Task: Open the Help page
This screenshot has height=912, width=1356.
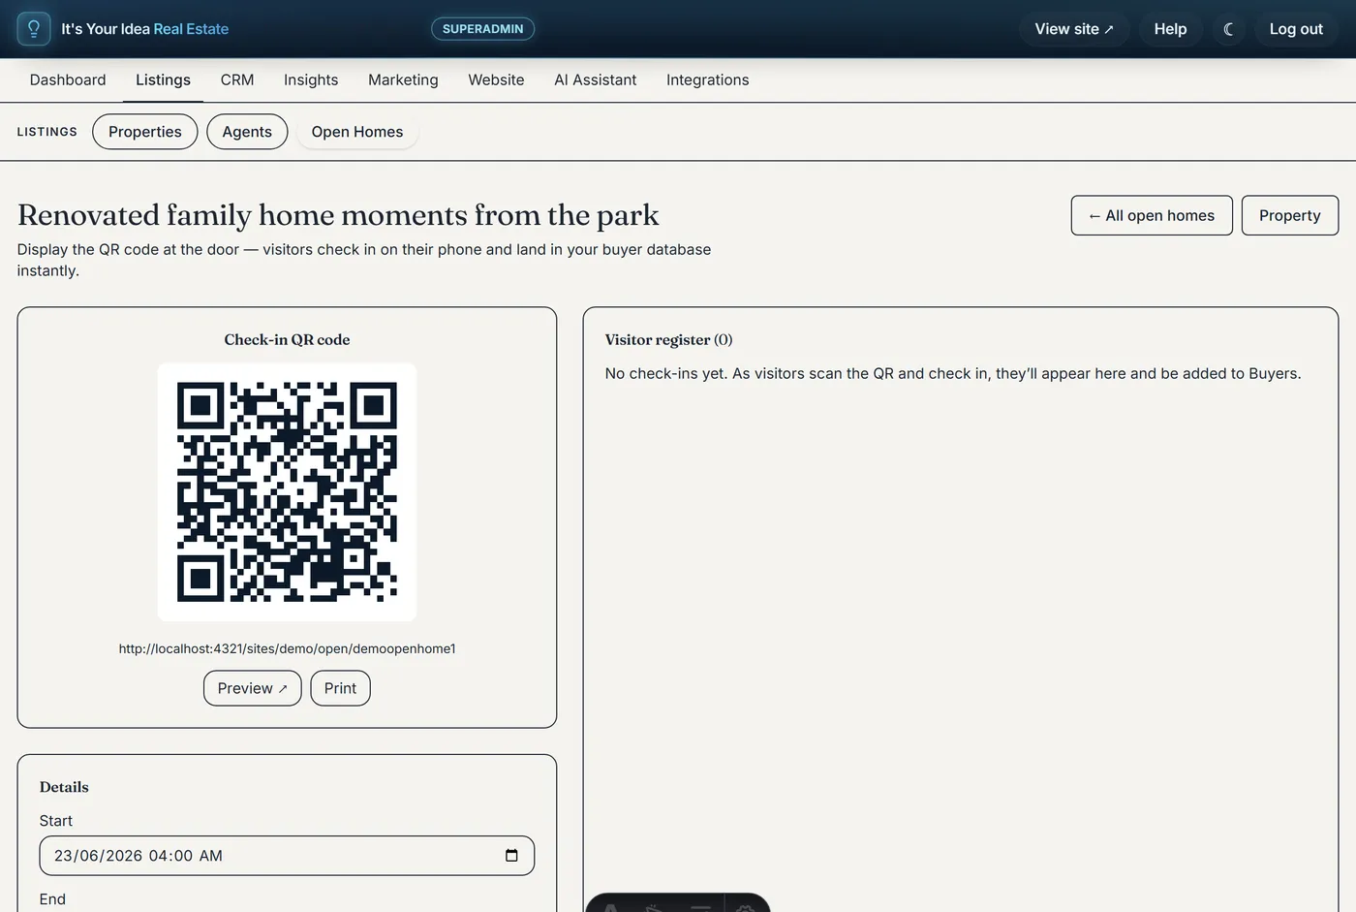Action: pos(1170,29)
